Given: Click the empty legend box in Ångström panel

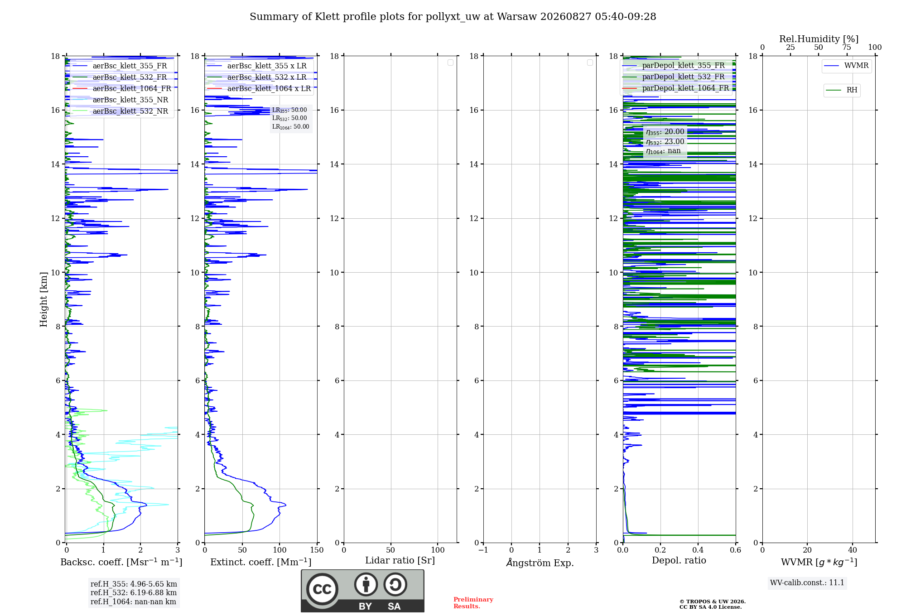Looking at the screenshot, I should click(x=590, y=63).
